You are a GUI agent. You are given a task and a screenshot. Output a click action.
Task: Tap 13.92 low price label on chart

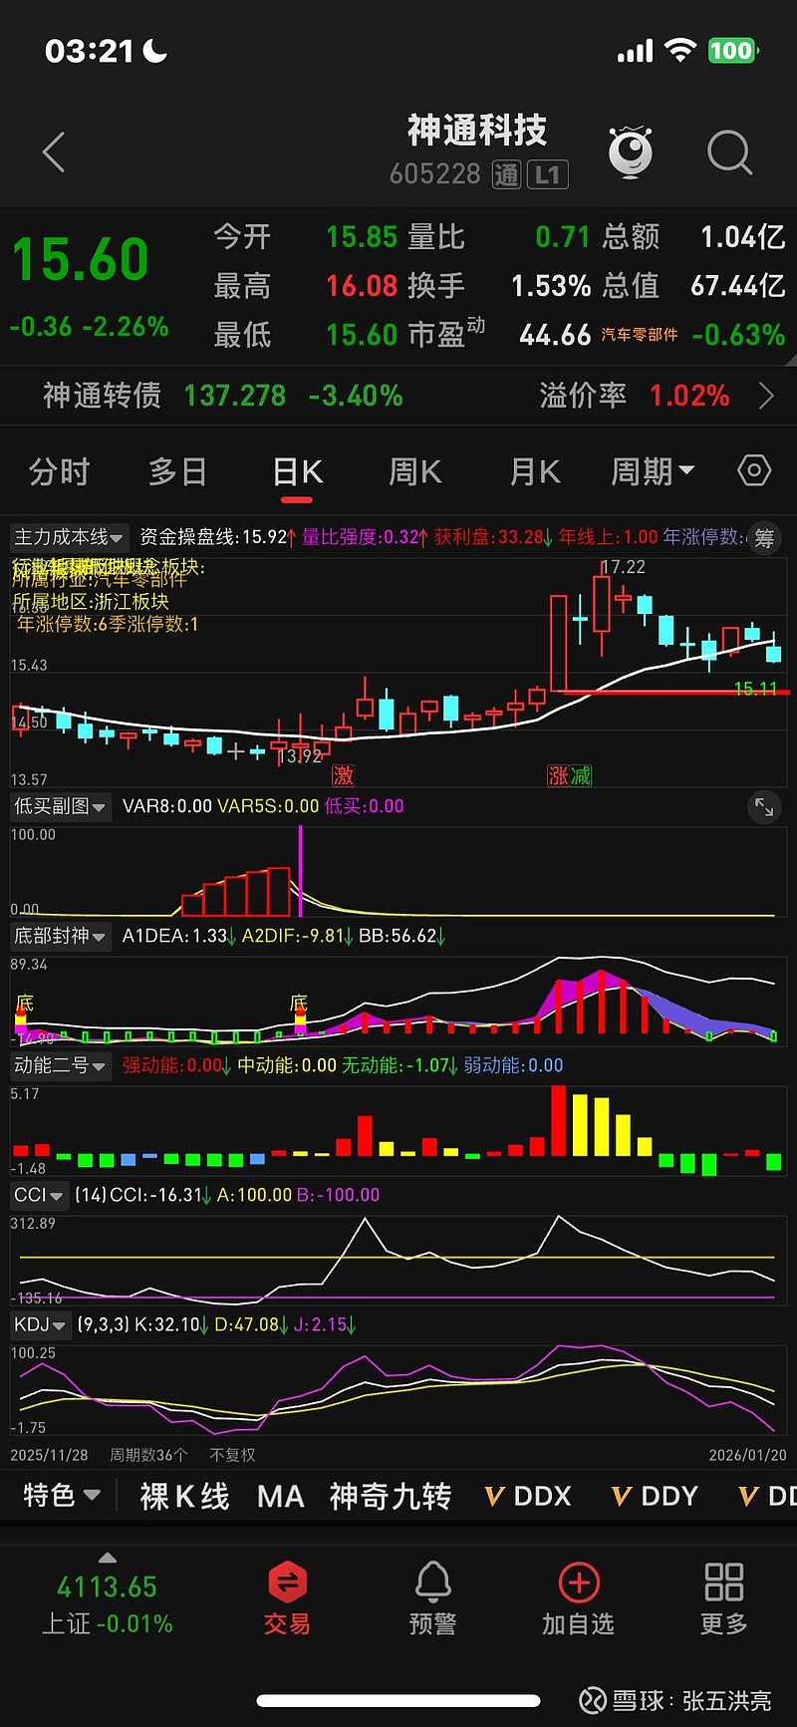tap(300, 756)
